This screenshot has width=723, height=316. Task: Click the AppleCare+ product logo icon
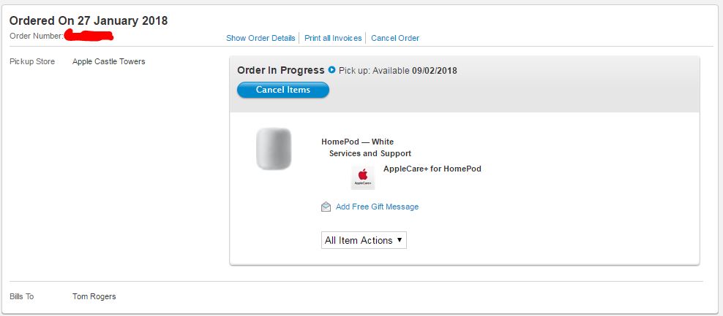tap(363, 177)
